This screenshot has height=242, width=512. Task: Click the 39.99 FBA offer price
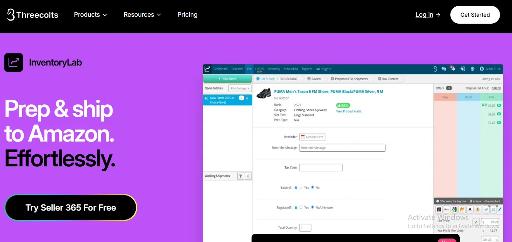491,105
